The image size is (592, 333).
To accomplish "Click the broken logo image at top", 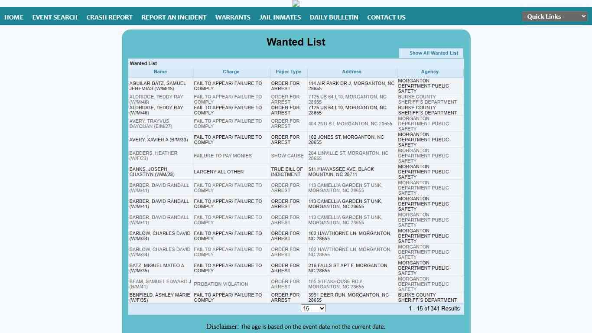I will 296,3.
